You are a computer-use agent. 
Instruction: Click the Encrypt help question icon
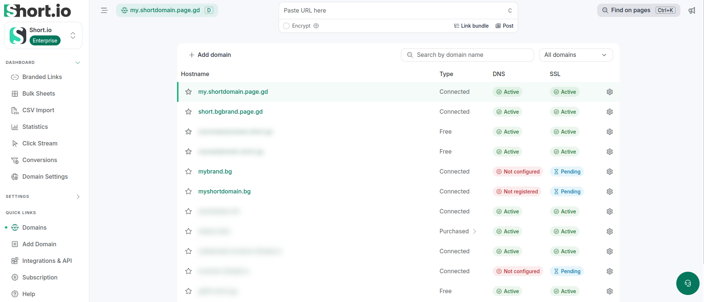316,26
